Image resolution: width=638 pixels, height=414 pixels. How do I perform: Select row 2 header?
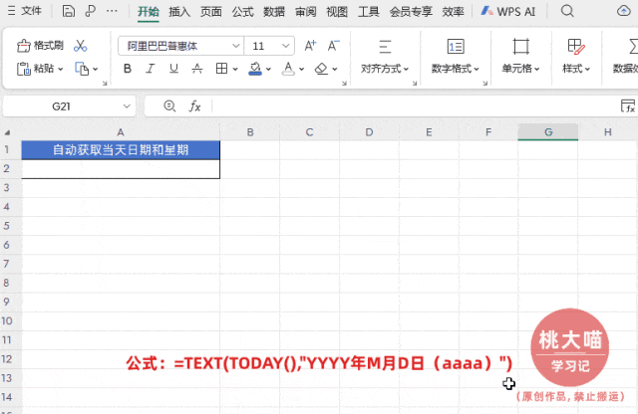click(7, 169)
